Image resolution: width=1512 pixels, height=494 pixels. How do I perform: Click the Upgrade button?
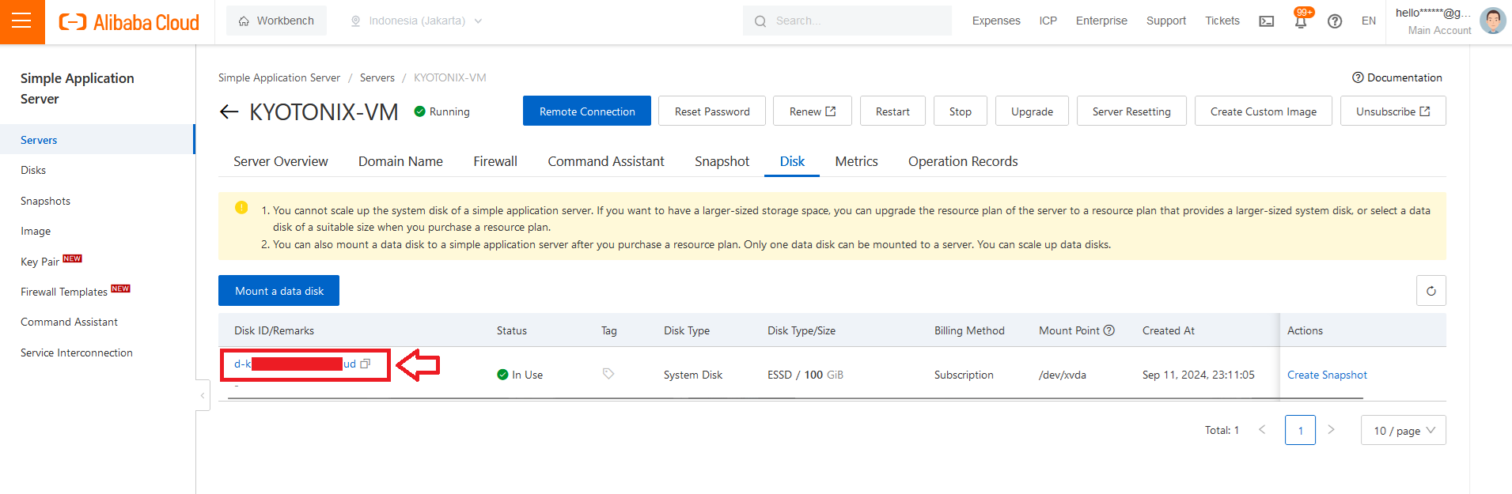(x=1032, y=111)
